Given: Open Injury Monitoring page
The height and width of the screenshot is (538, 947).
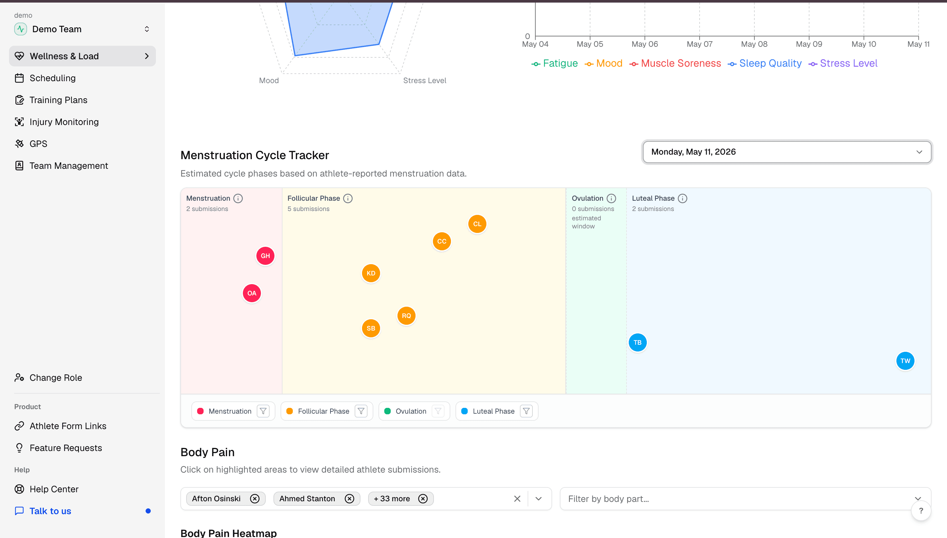Looking at the screenshot, I should pos(82,122).
